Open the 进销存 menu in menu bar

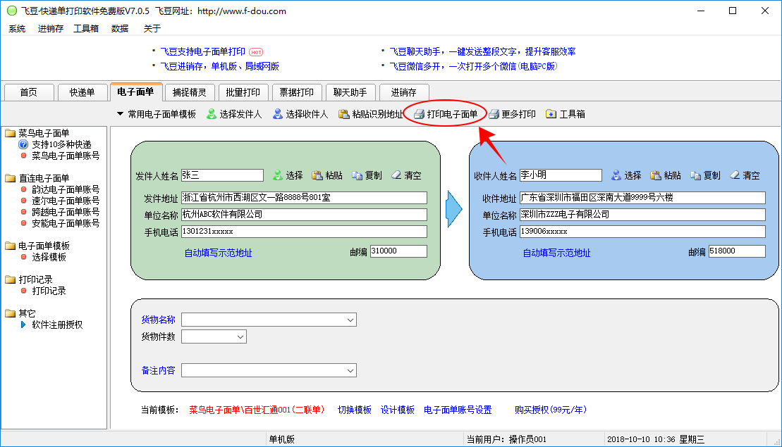(x=51, y=29)
